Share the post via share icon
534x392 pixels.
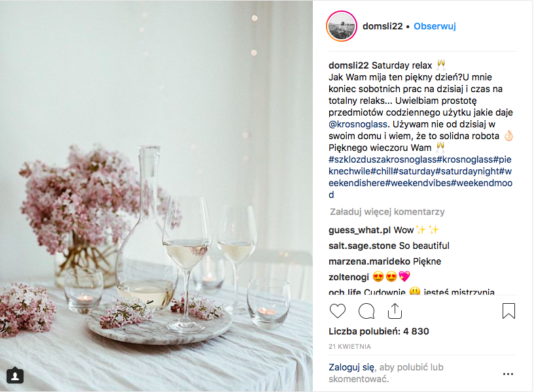[395, 311]
